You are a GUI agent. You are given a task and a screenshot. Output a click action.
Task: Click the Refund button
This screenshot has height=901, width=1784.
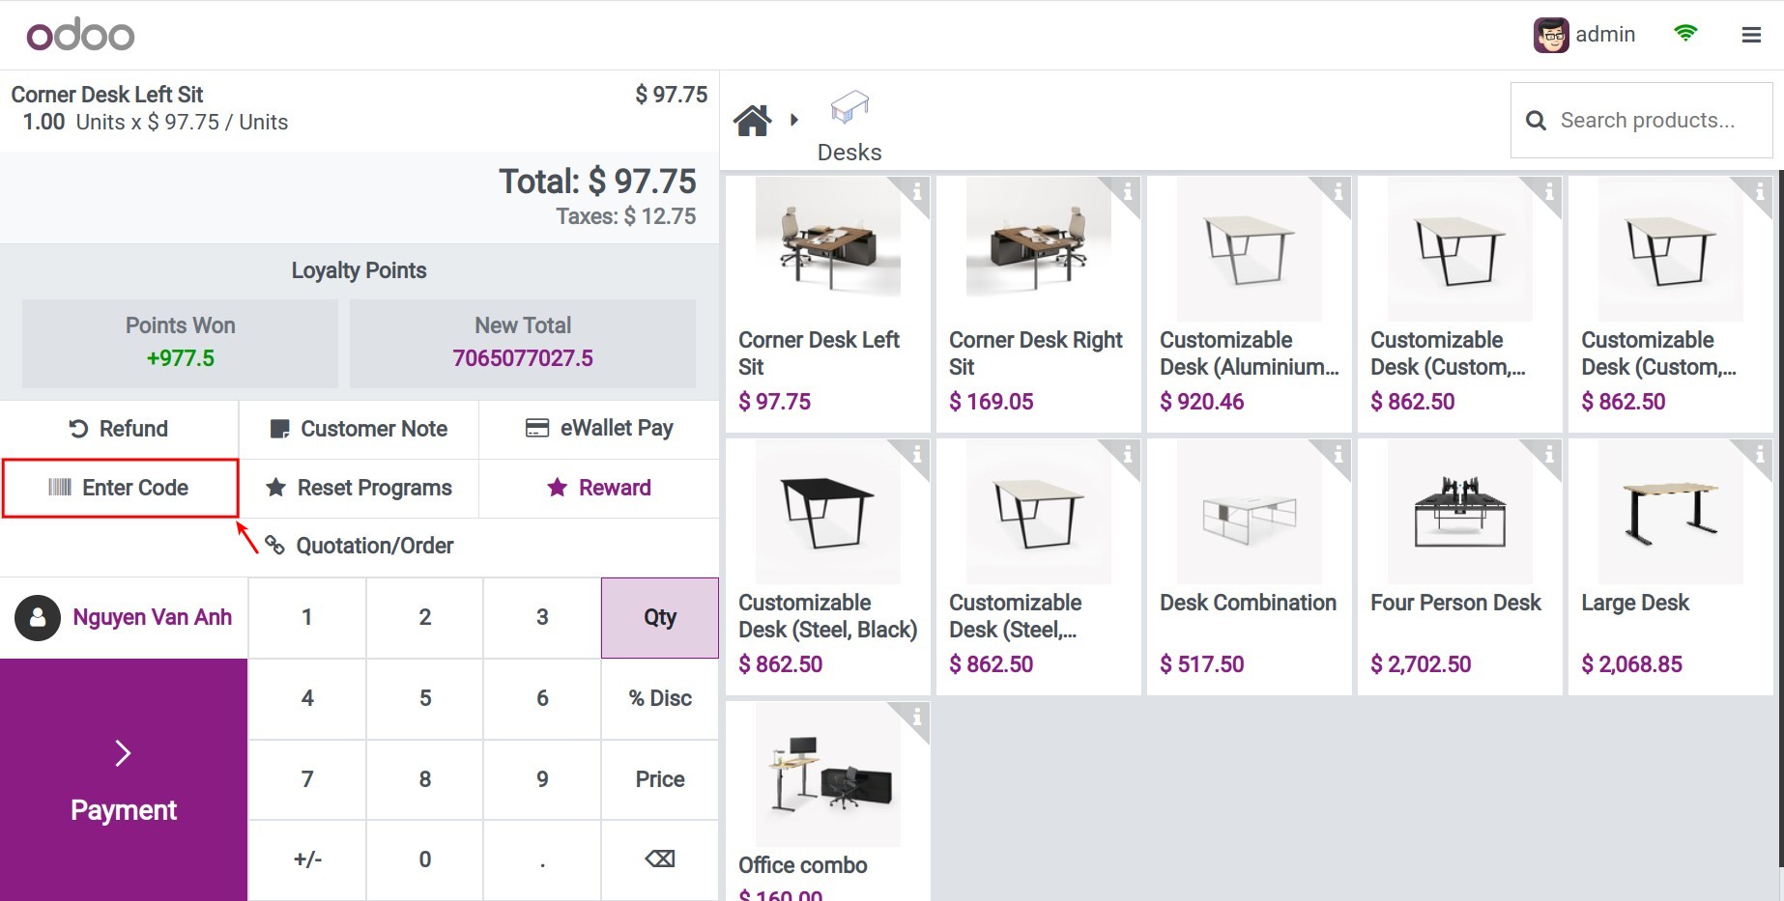point(119,429)
